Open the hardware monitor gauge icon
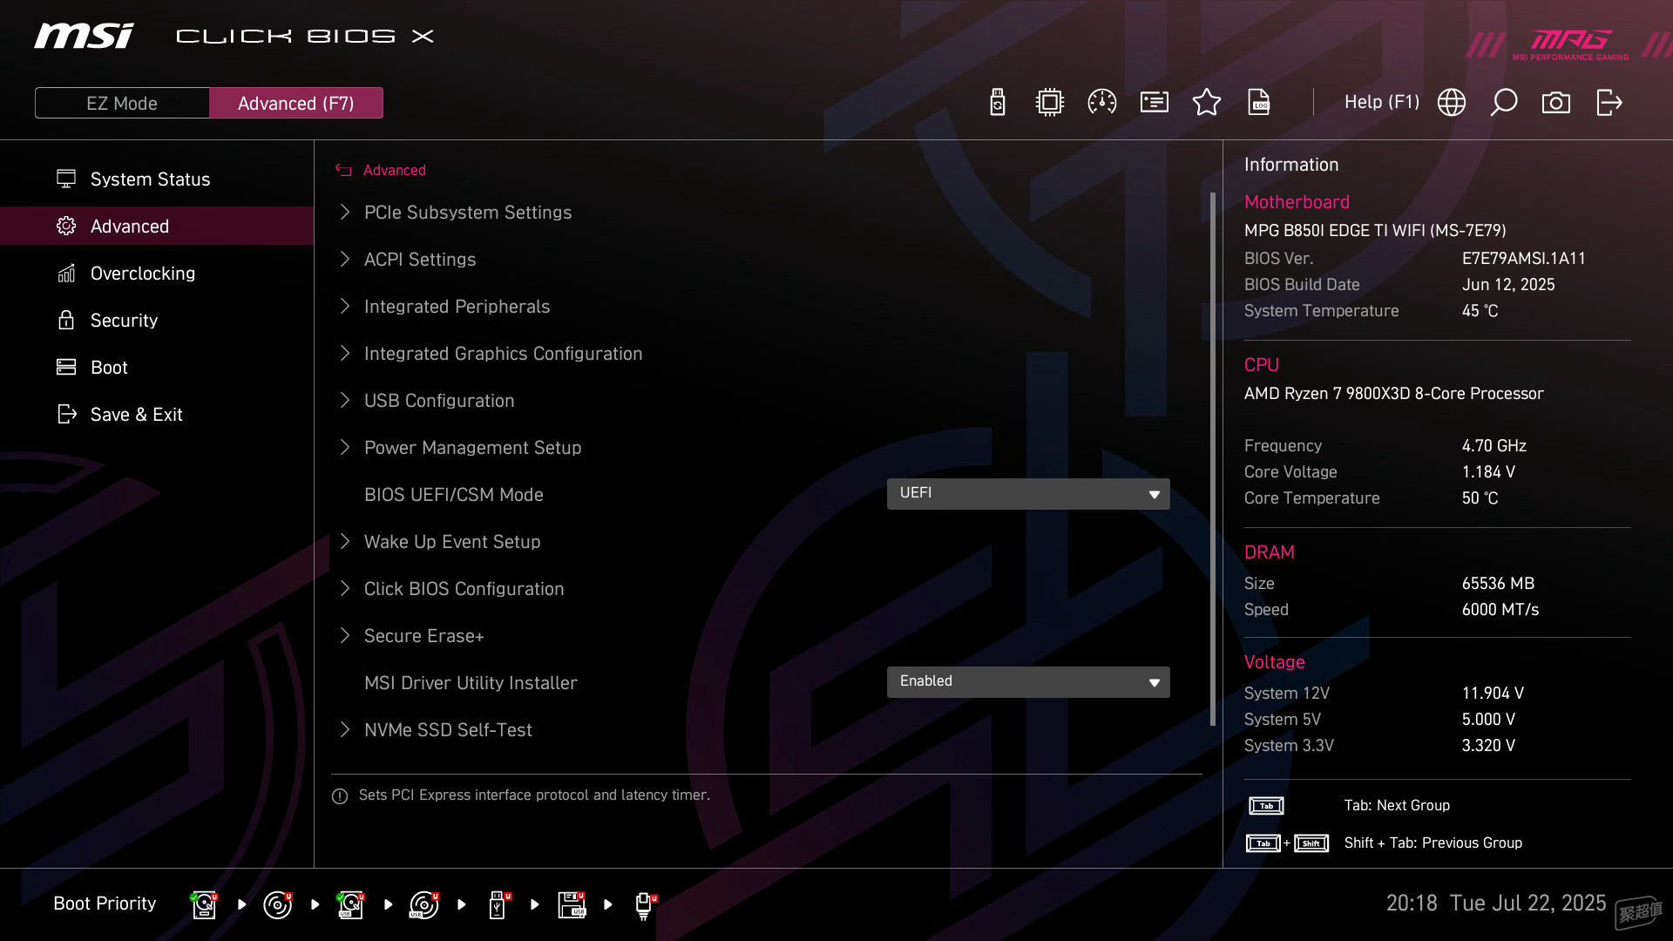The height and width of the screenshot is (941, 1673). point(1102,103)
